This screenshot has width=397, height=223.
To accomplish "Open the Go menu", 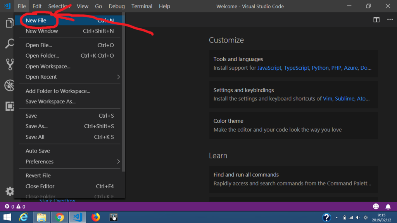I will tap(98, 6).
